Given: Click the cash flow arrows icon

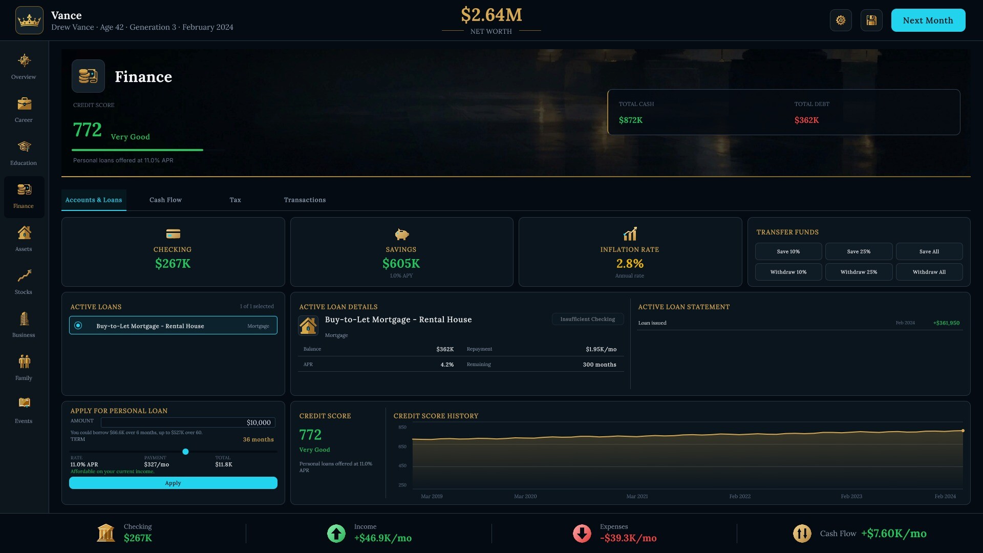Looking at the screenshot, I should click(802, 534).
